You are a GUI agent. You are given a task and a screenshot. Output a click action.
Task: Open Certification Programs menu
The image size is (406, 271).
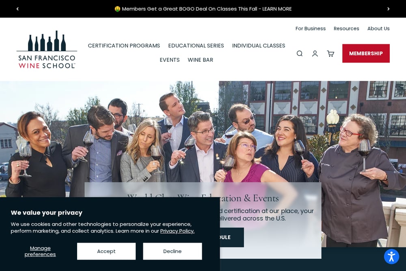coord(124,46)
